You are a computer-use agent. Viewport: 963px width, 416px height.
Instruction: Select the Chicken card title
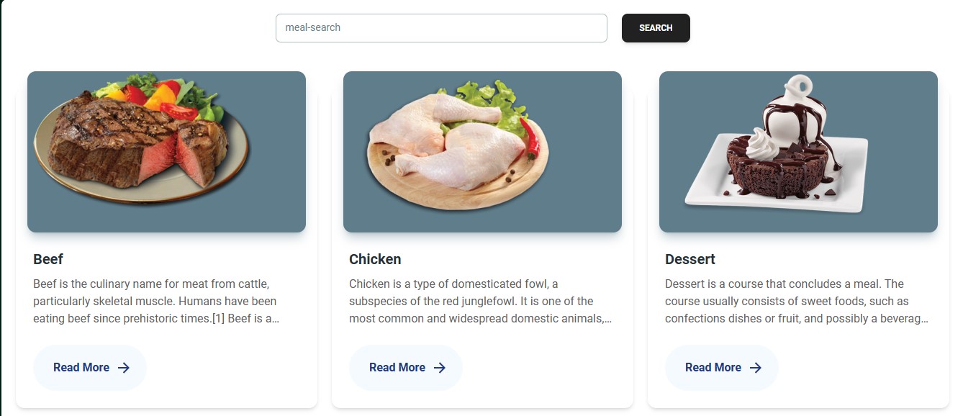click(375, 259)
